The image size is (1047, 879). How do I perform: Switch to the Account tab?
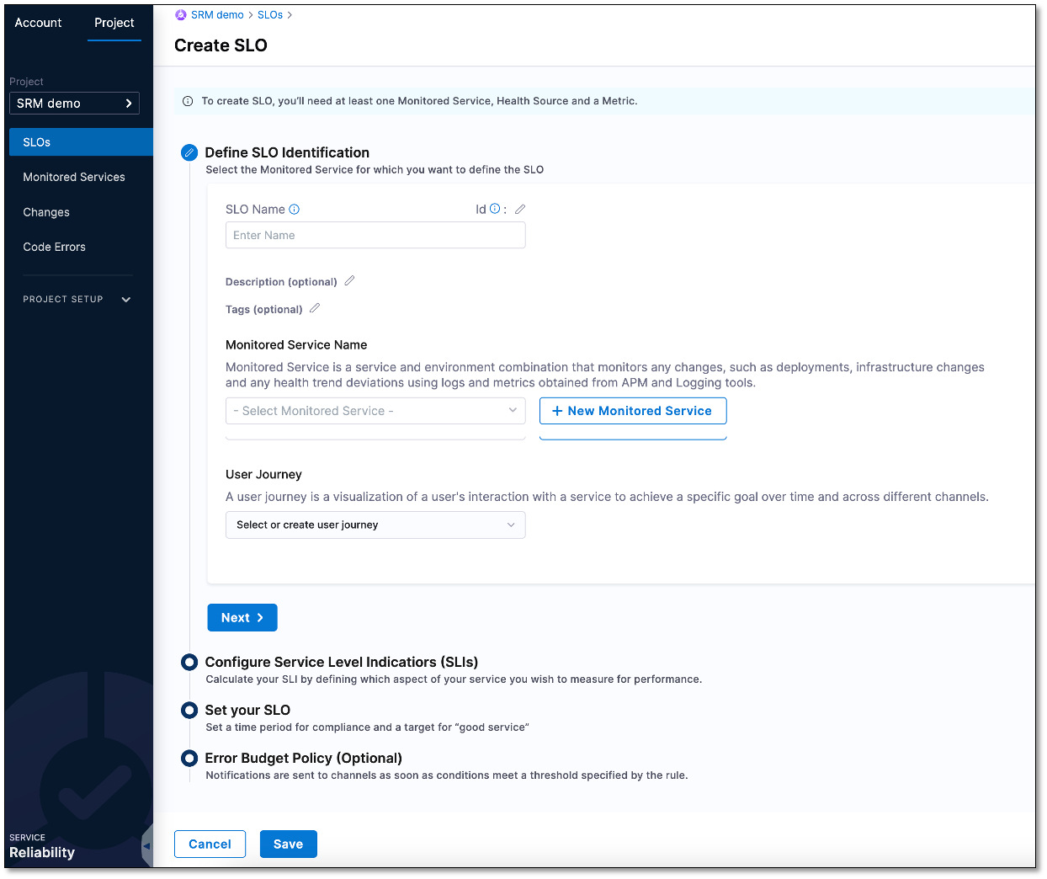coord(38,23)
